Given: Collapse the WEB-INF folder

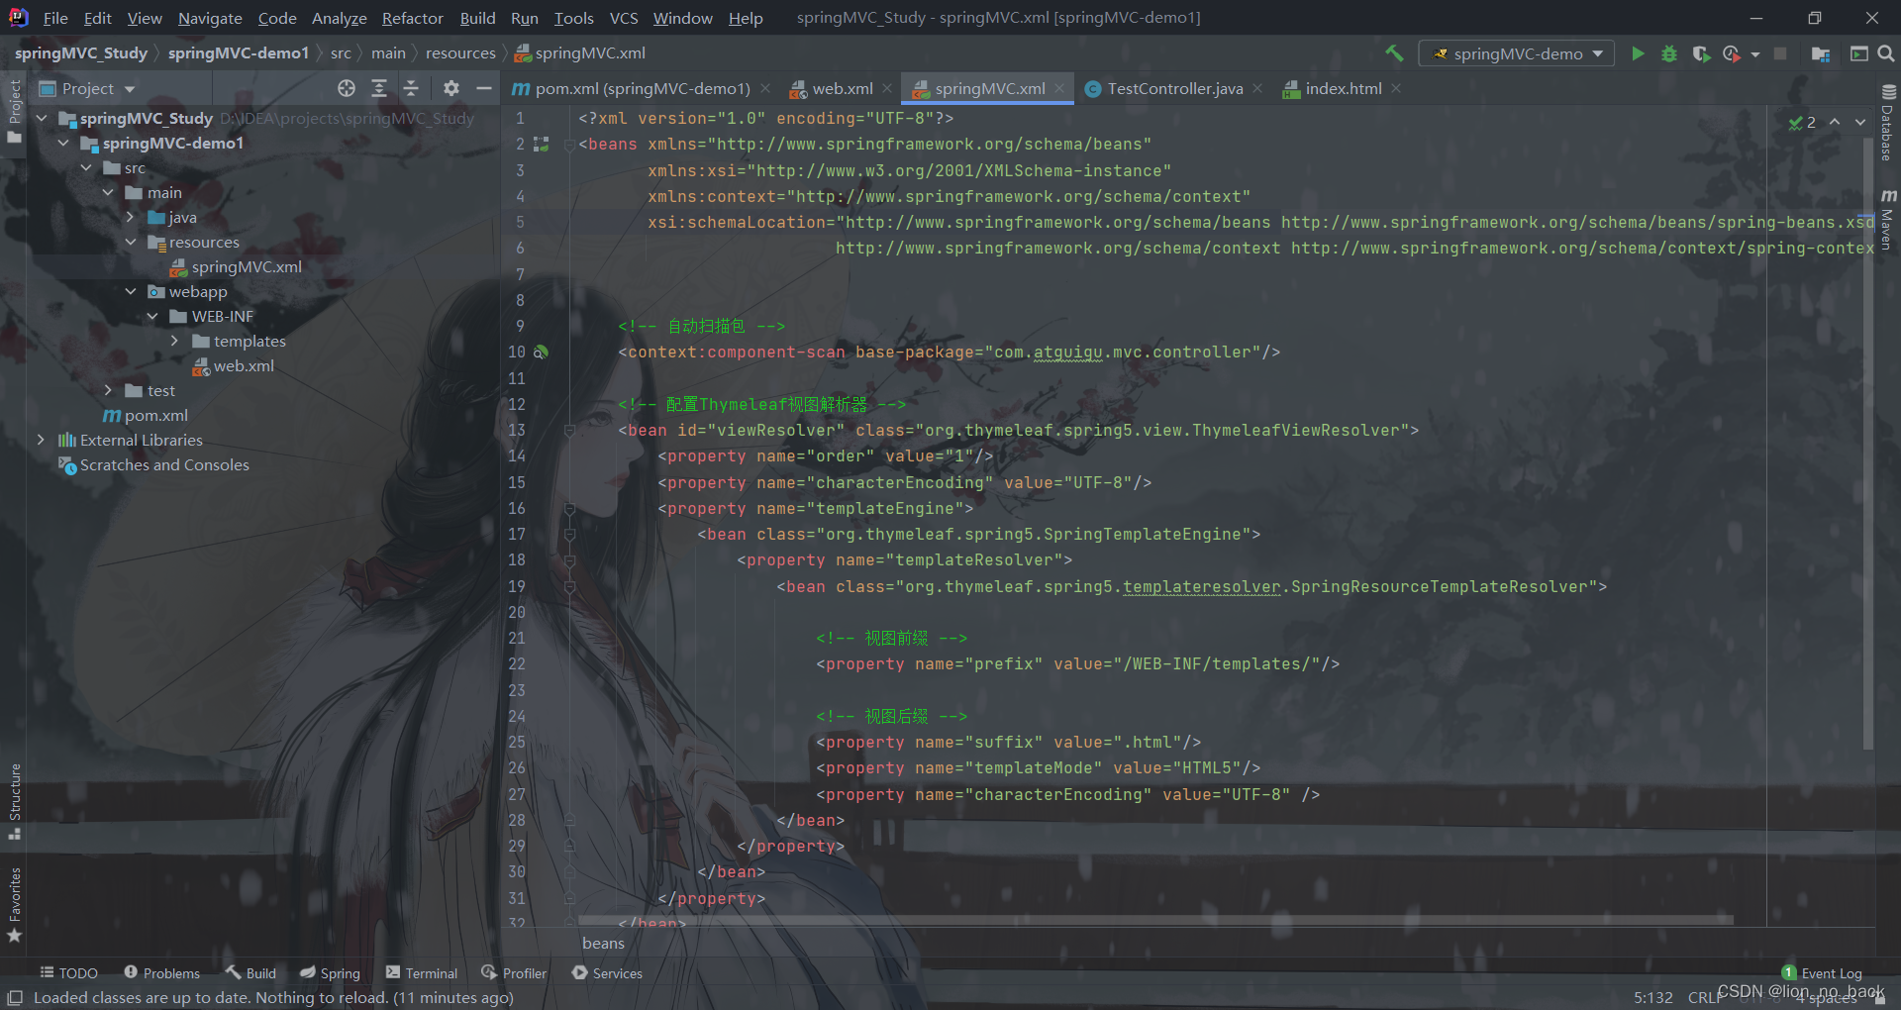Looking at the screenshot, I should click(152, 316).
